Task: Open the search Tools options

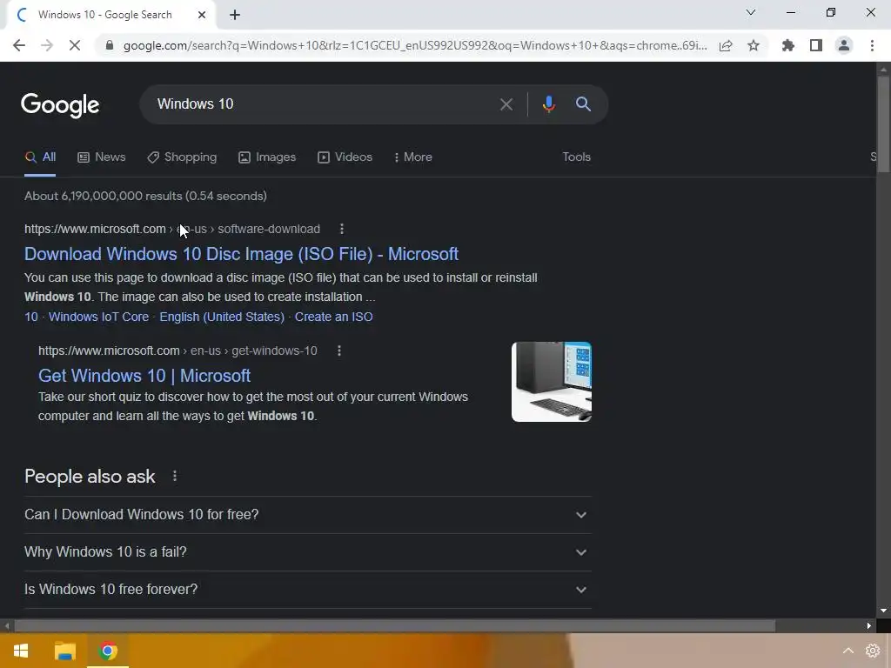Action: point(576,157)
